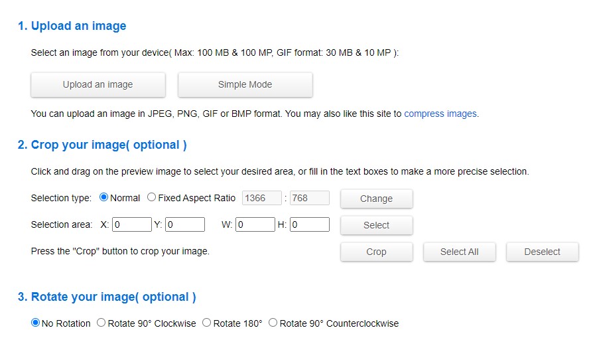The image size is (589, 338).
Task: Open the compress images link
Action: 440,114
